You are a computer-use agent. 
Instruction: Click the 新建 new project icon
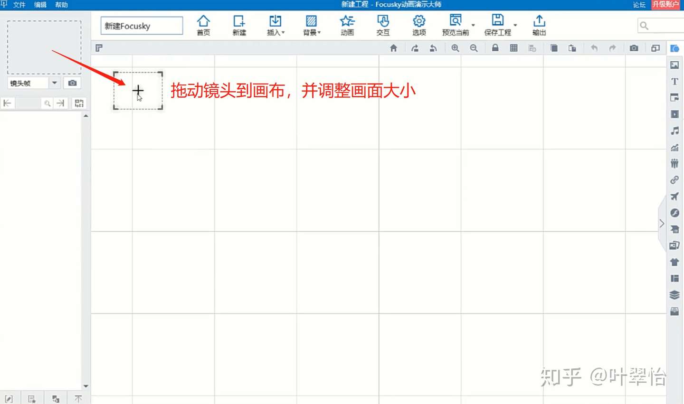tap(239, 25)
